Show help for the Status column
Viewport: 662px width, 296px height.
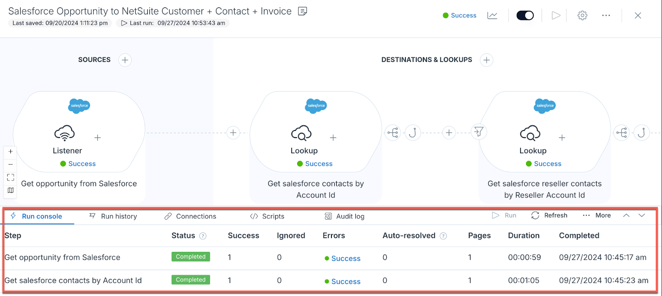click(203, 236)
